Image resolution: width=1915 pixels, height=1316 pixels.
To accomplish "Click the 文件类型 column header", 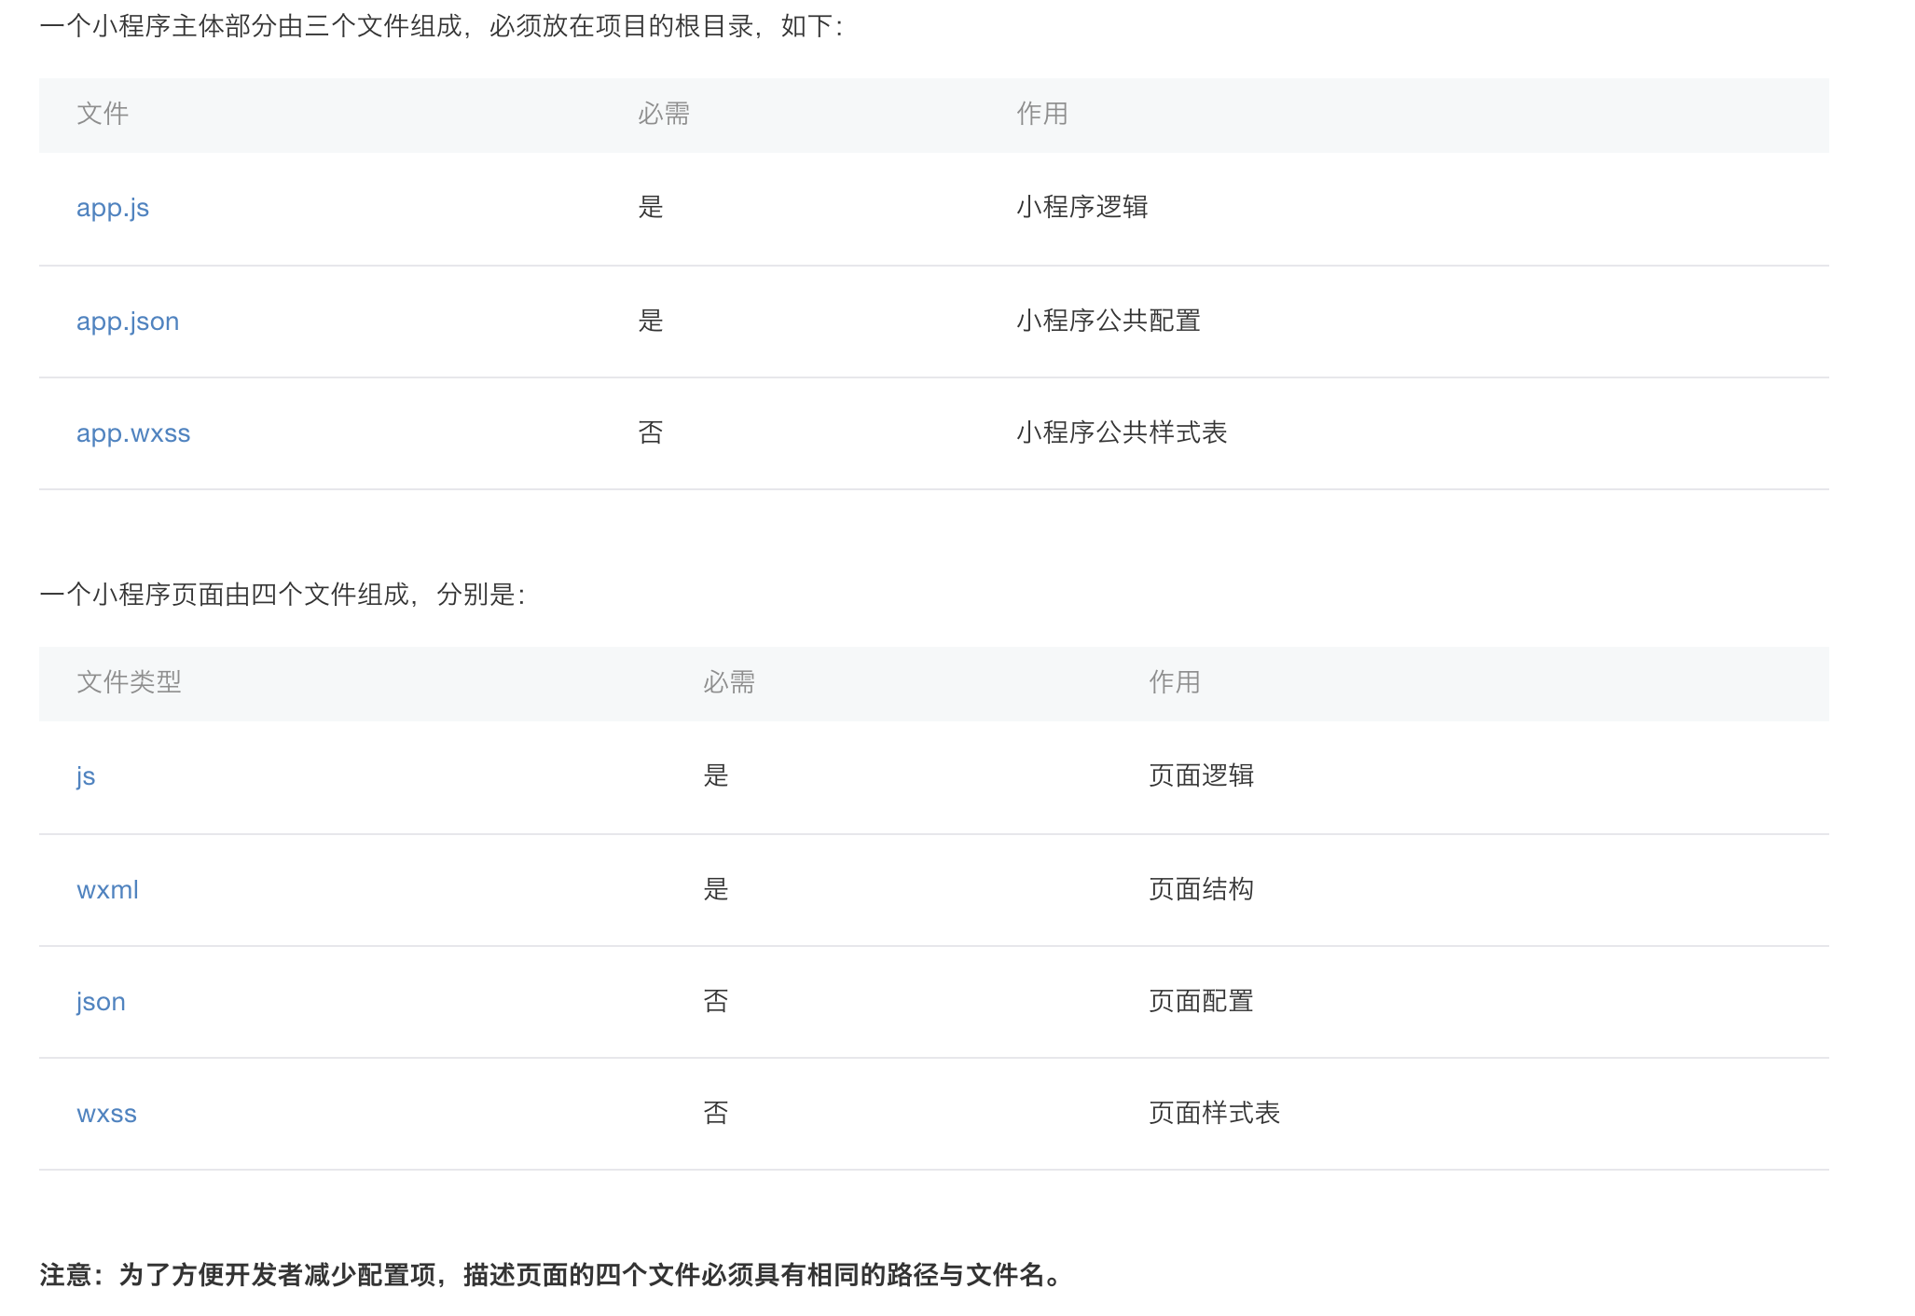I will [x=129, y=682].
